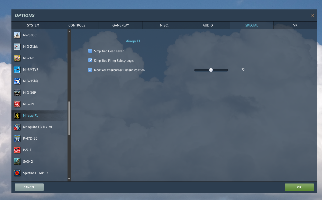Select MiG-29 label in module list
Screen dimensions: 322x200
pos(28,104)
